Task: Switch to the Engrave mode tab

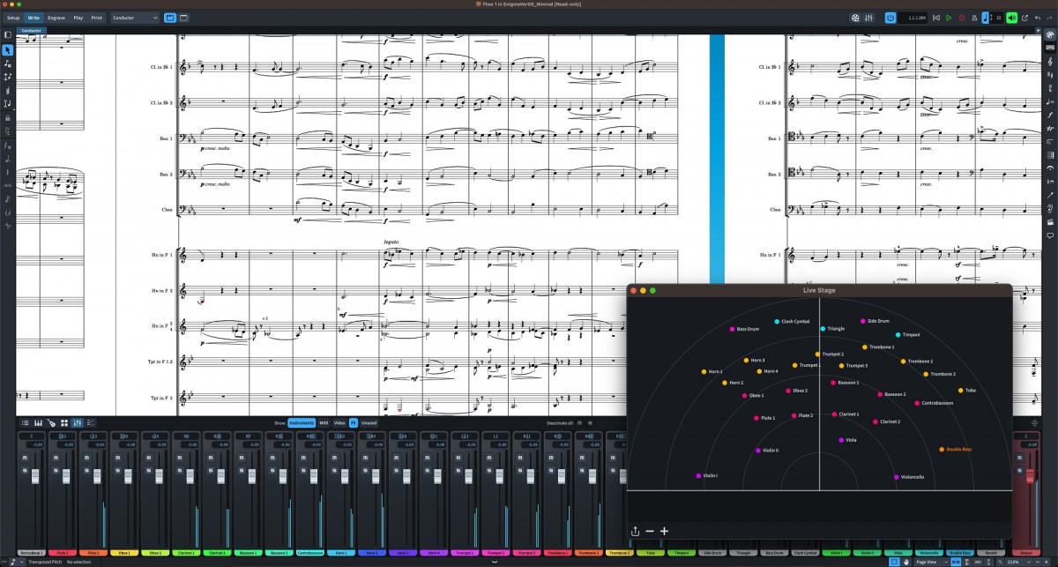Action: [56, 17]
